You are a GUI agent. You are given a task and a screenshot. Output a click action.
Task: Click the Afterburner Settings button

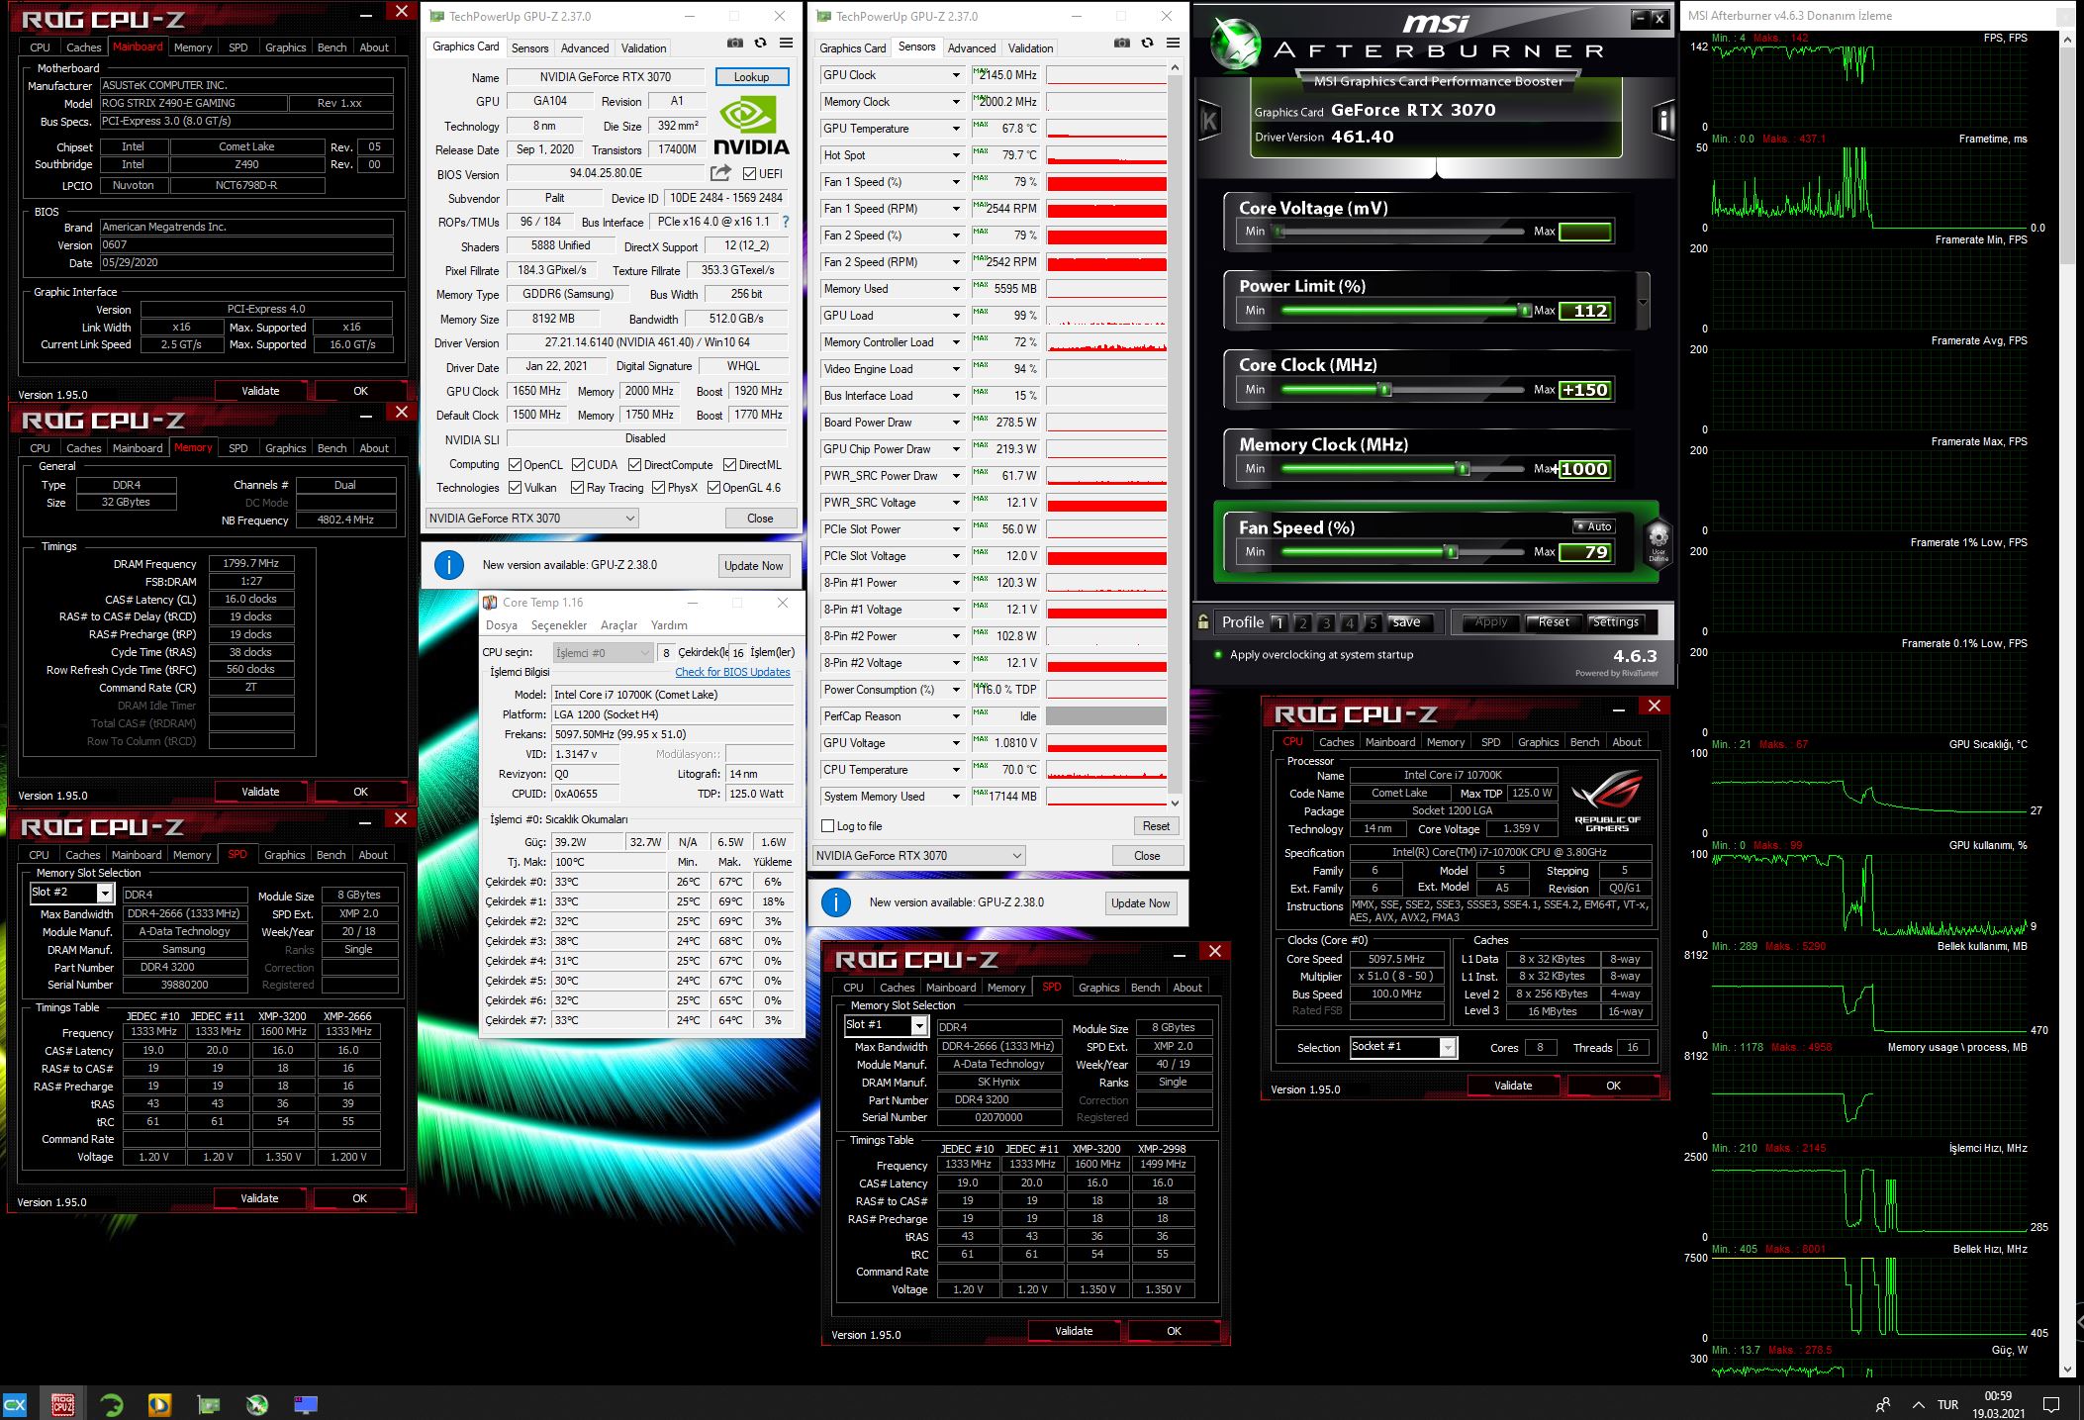pyautogui.click(x=1615, y=622)
